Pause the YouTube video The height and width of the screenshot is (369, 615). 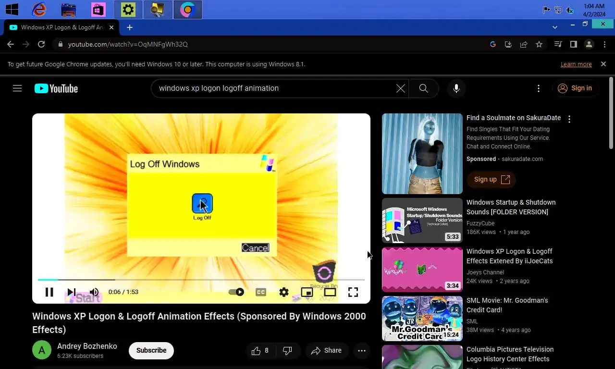[x=49, y=292]
